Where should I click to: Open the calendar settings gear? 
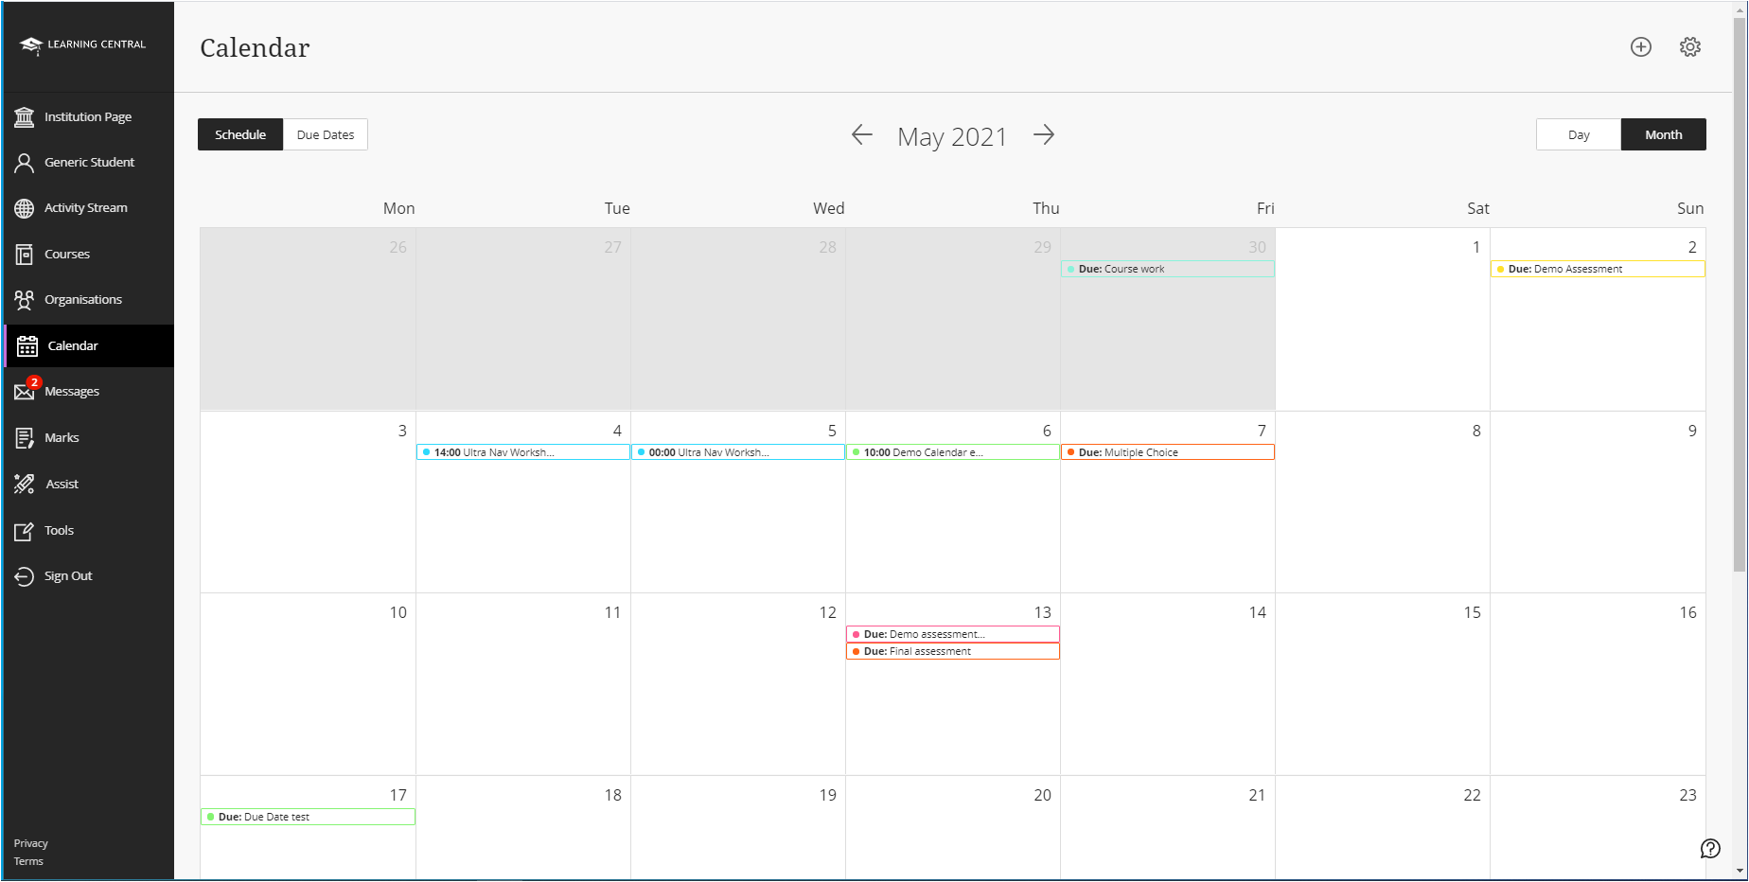tap(1690, 46)
